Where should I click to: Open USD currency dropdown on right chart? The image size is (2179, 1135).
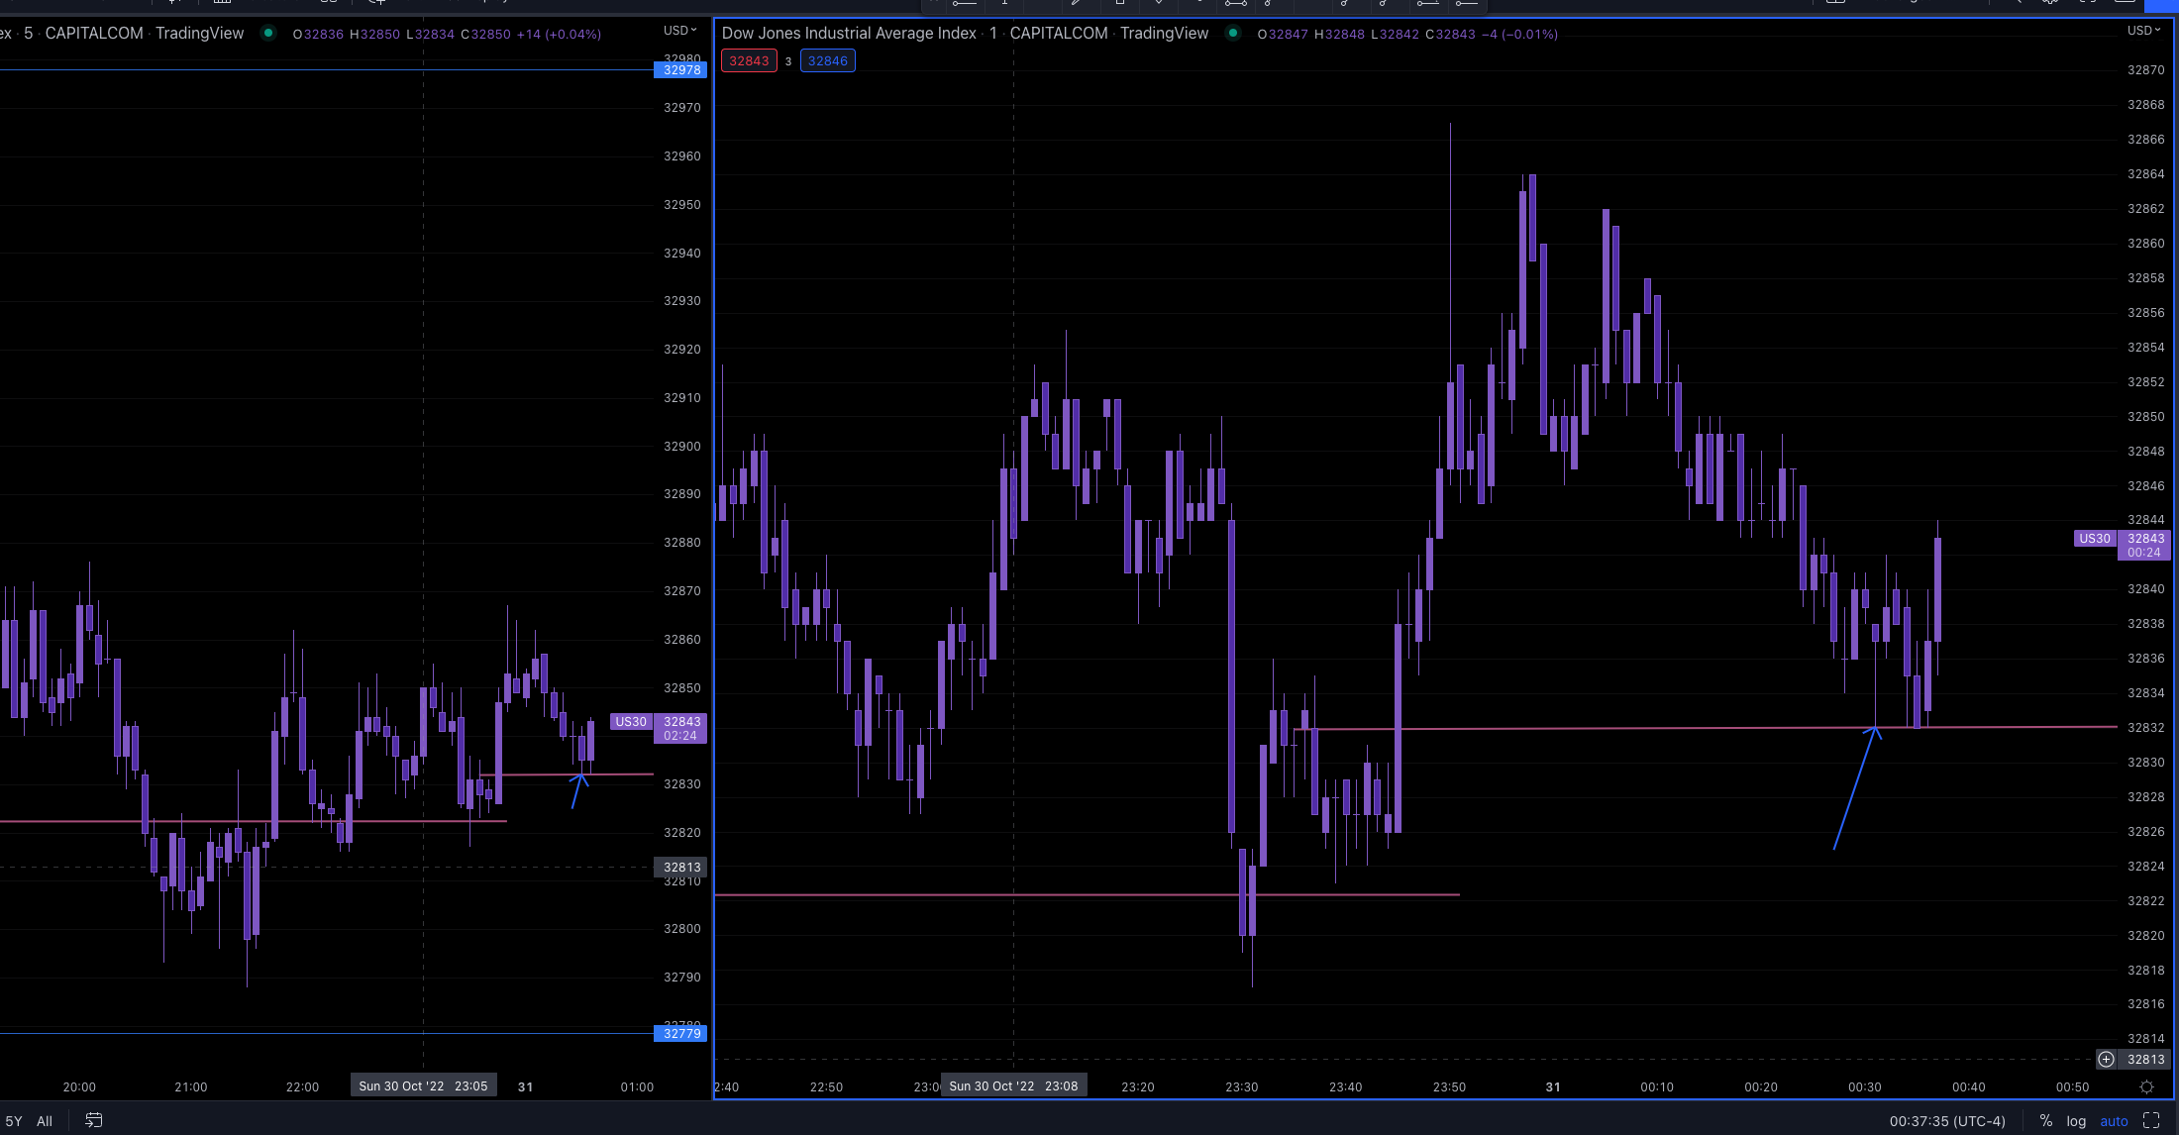pyautogui.click(x=2143, y=31)
